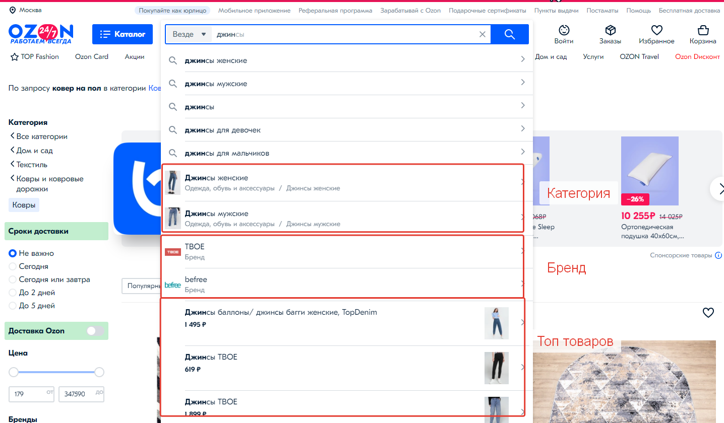
Task: Open the Избранное heart icon
Action: coord(656,30)
